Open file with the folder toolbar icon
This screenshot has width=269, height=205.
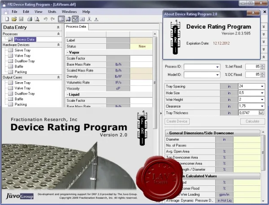(x=14, y=19)
